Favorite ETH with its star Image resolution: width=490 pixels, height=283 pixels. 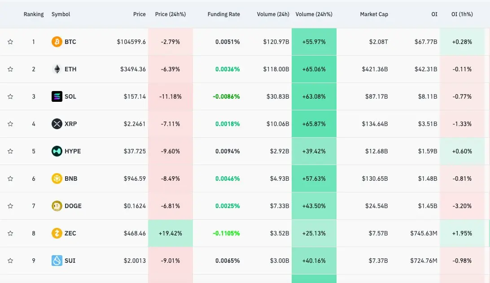pos(10,69)
